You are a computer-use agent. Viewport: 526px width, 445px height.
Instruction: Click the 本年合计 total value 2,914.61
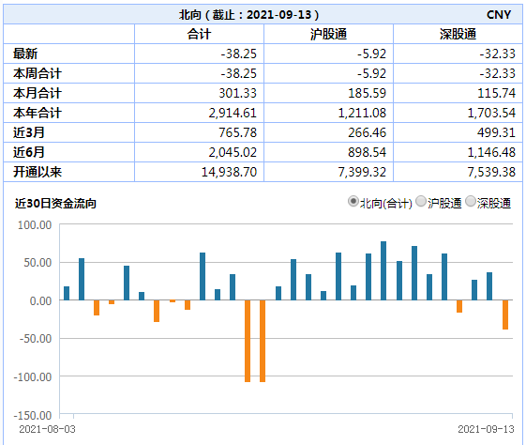click(x=233, y=113)
